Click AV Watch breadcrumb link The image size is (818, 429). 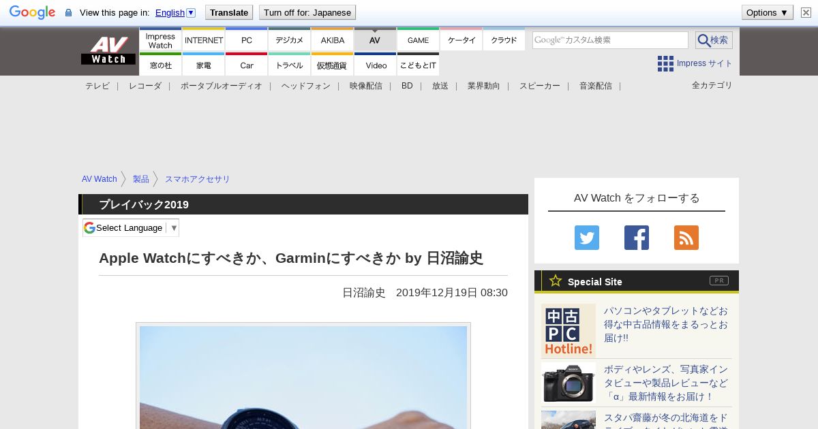click(x=100, y=179)
